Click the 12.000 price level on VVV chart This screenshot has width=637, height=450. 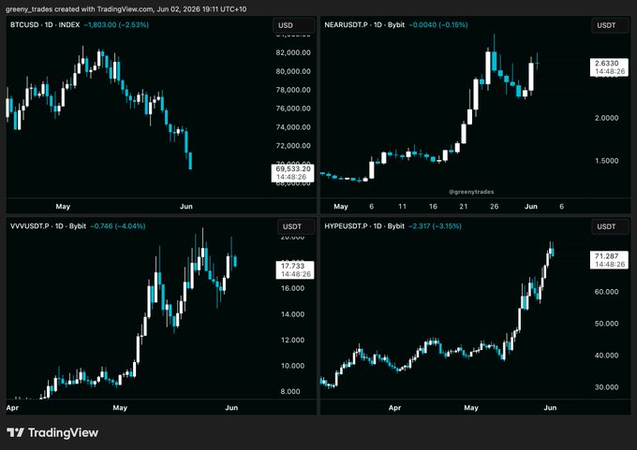[292, 340]
